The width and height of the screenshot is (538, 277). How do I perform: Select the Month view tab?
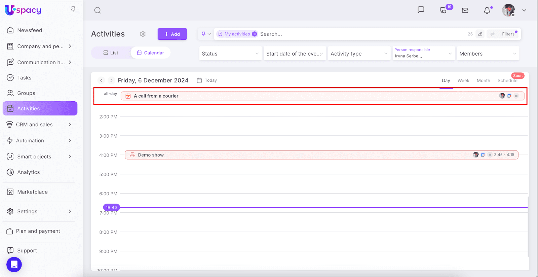click(483, 80)
